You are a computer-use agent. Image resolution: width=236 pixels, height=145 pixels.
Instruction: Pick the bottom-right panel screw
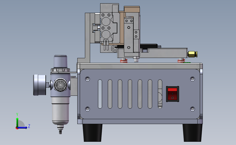(192, 109)
